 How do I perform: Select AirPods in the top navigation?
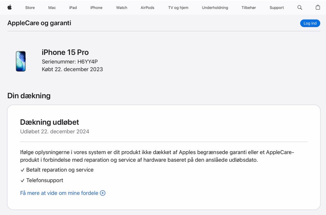(147, 7)
